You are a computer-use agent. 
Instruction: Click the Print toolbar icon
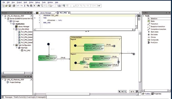(x=14, y=6)
